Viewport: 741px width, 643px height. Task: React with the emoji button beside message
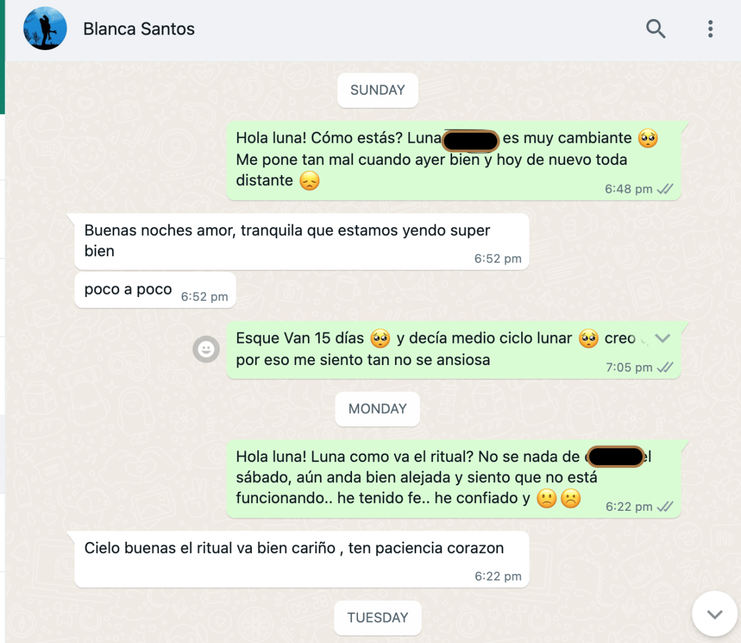(x=206, y=349)
